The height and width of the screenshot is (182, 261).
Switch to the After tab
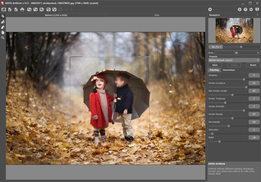(x=157, y=15)
